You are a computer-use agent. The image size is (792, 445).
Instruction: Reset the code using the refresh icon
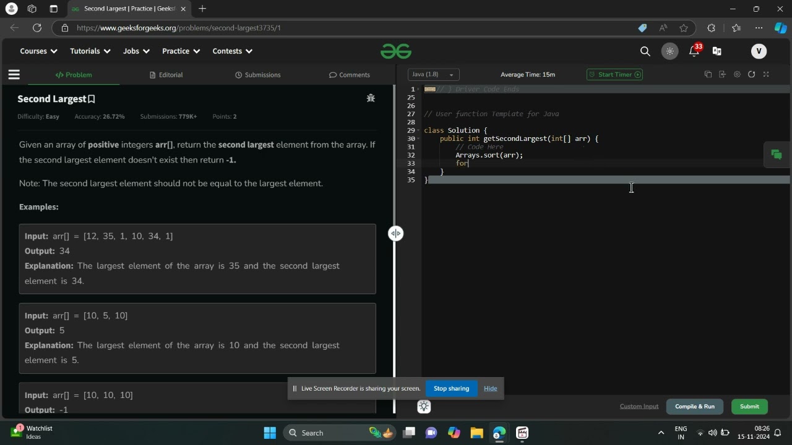click(751, 74)
